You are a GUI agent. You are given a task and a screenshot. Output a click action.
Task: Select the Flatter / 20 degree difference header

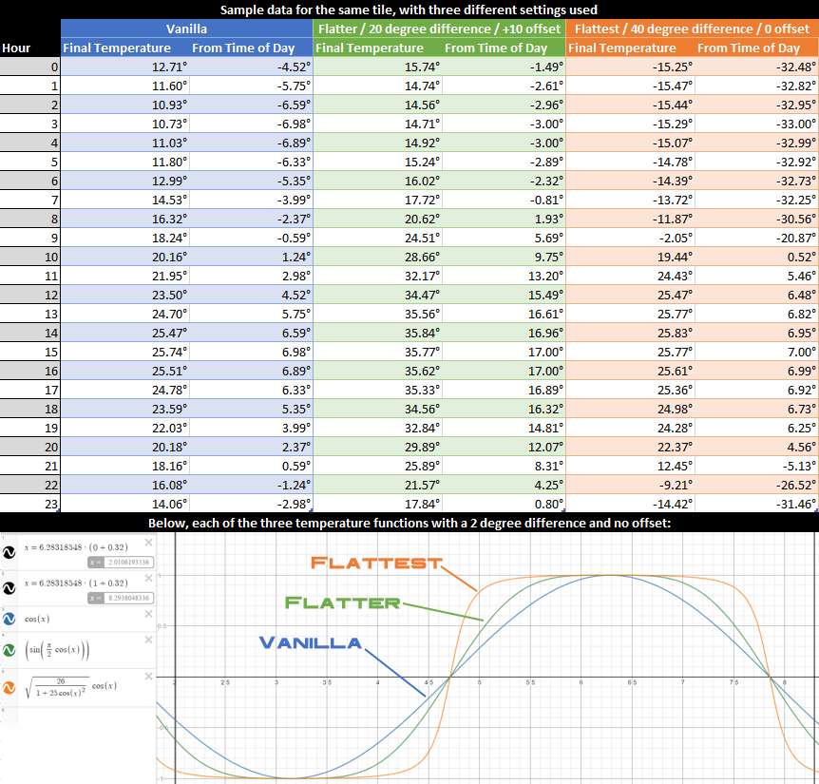coord(439,29)
